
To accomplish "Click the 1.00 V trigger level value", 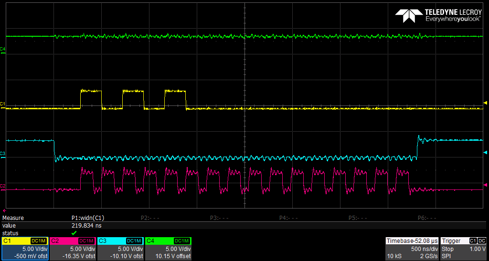I will point(478,249).
